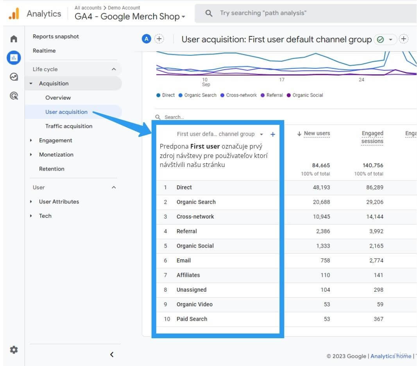This screenshot has height=366, width=417.
Task: Focus the top search bar
Action: click(x=306, y=13)
